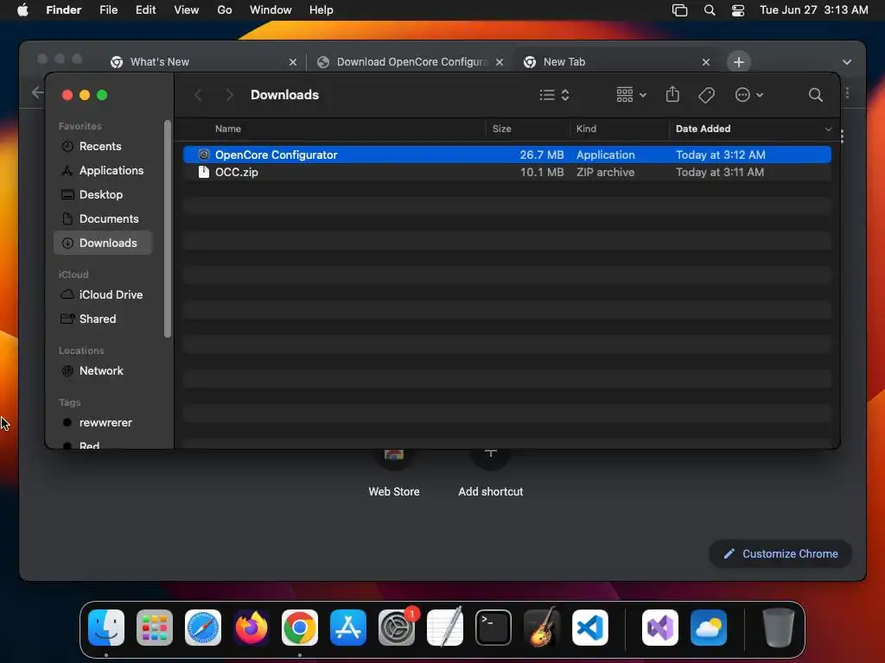Sort by the Size column header

[x=501, y=129]
